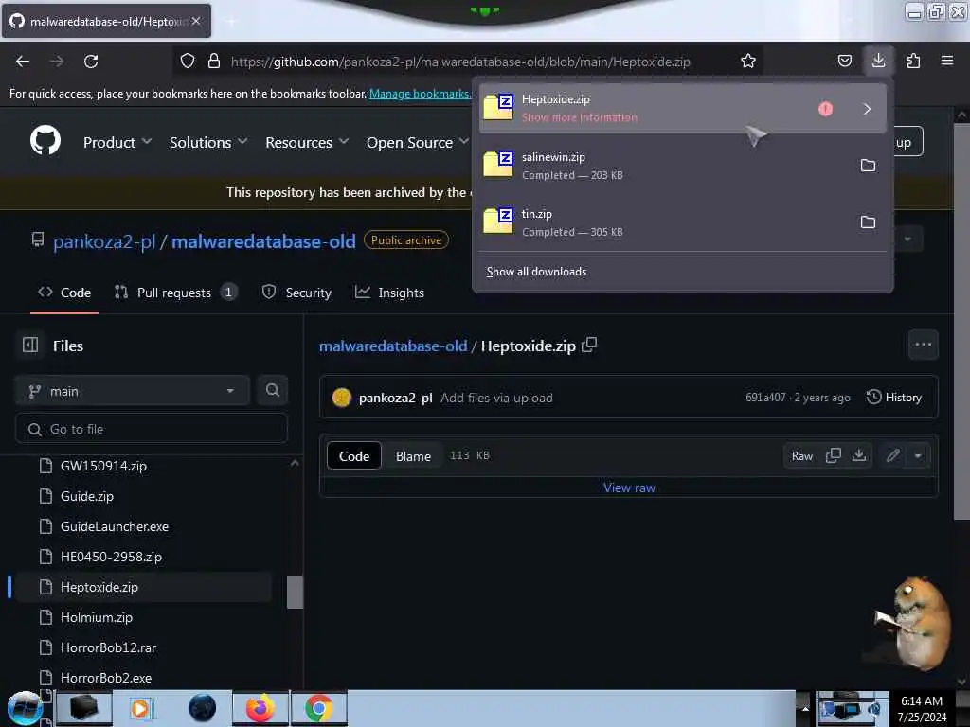Copy the Heptoxide.zip file path
Image resolution: width=970 pixels, height=727 pixels.
(589, 345)
